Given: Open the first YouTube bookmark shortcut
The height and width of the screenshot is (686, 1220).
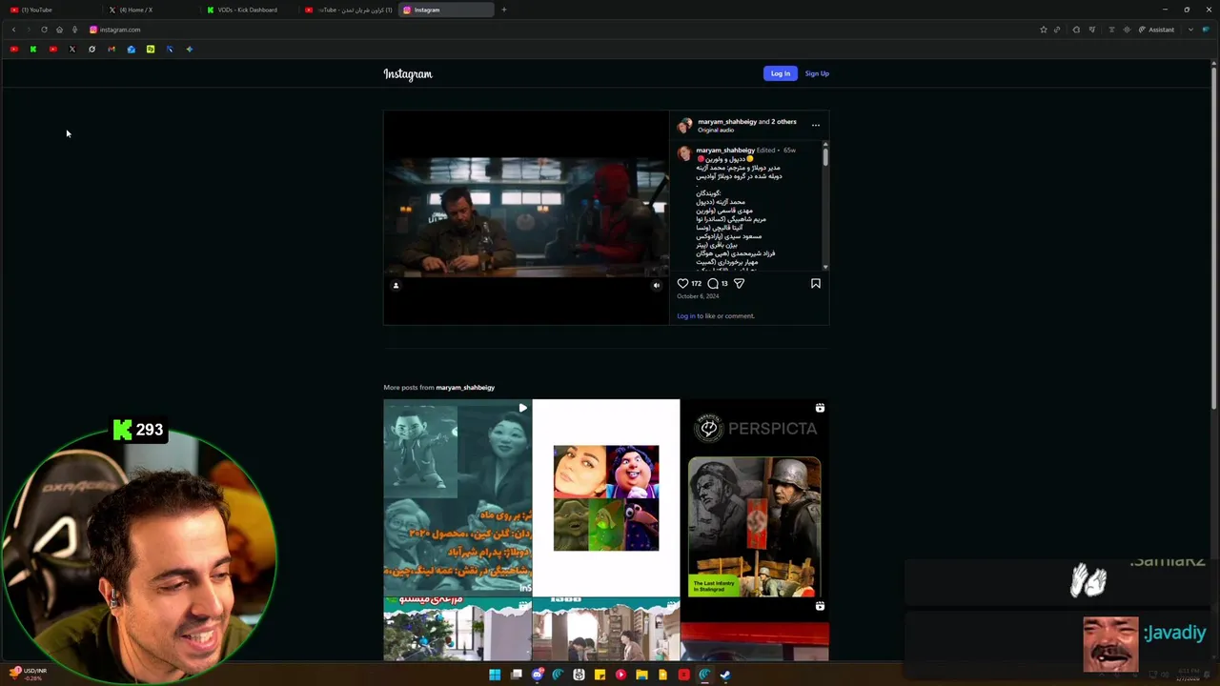Looking at the screenshot, I should (x=13, y=49).
